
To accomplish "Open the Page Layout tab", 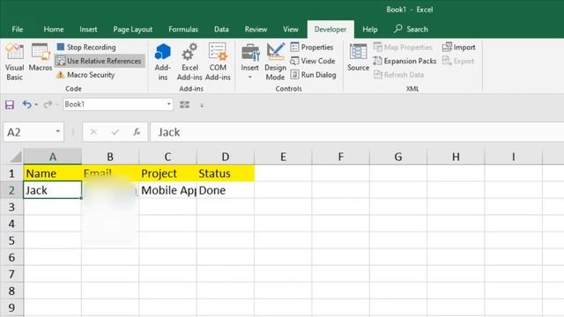I will [x=133, y=29].
